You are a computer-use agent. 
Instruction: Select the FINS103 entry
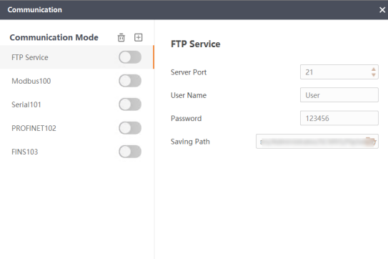point(76,152)
